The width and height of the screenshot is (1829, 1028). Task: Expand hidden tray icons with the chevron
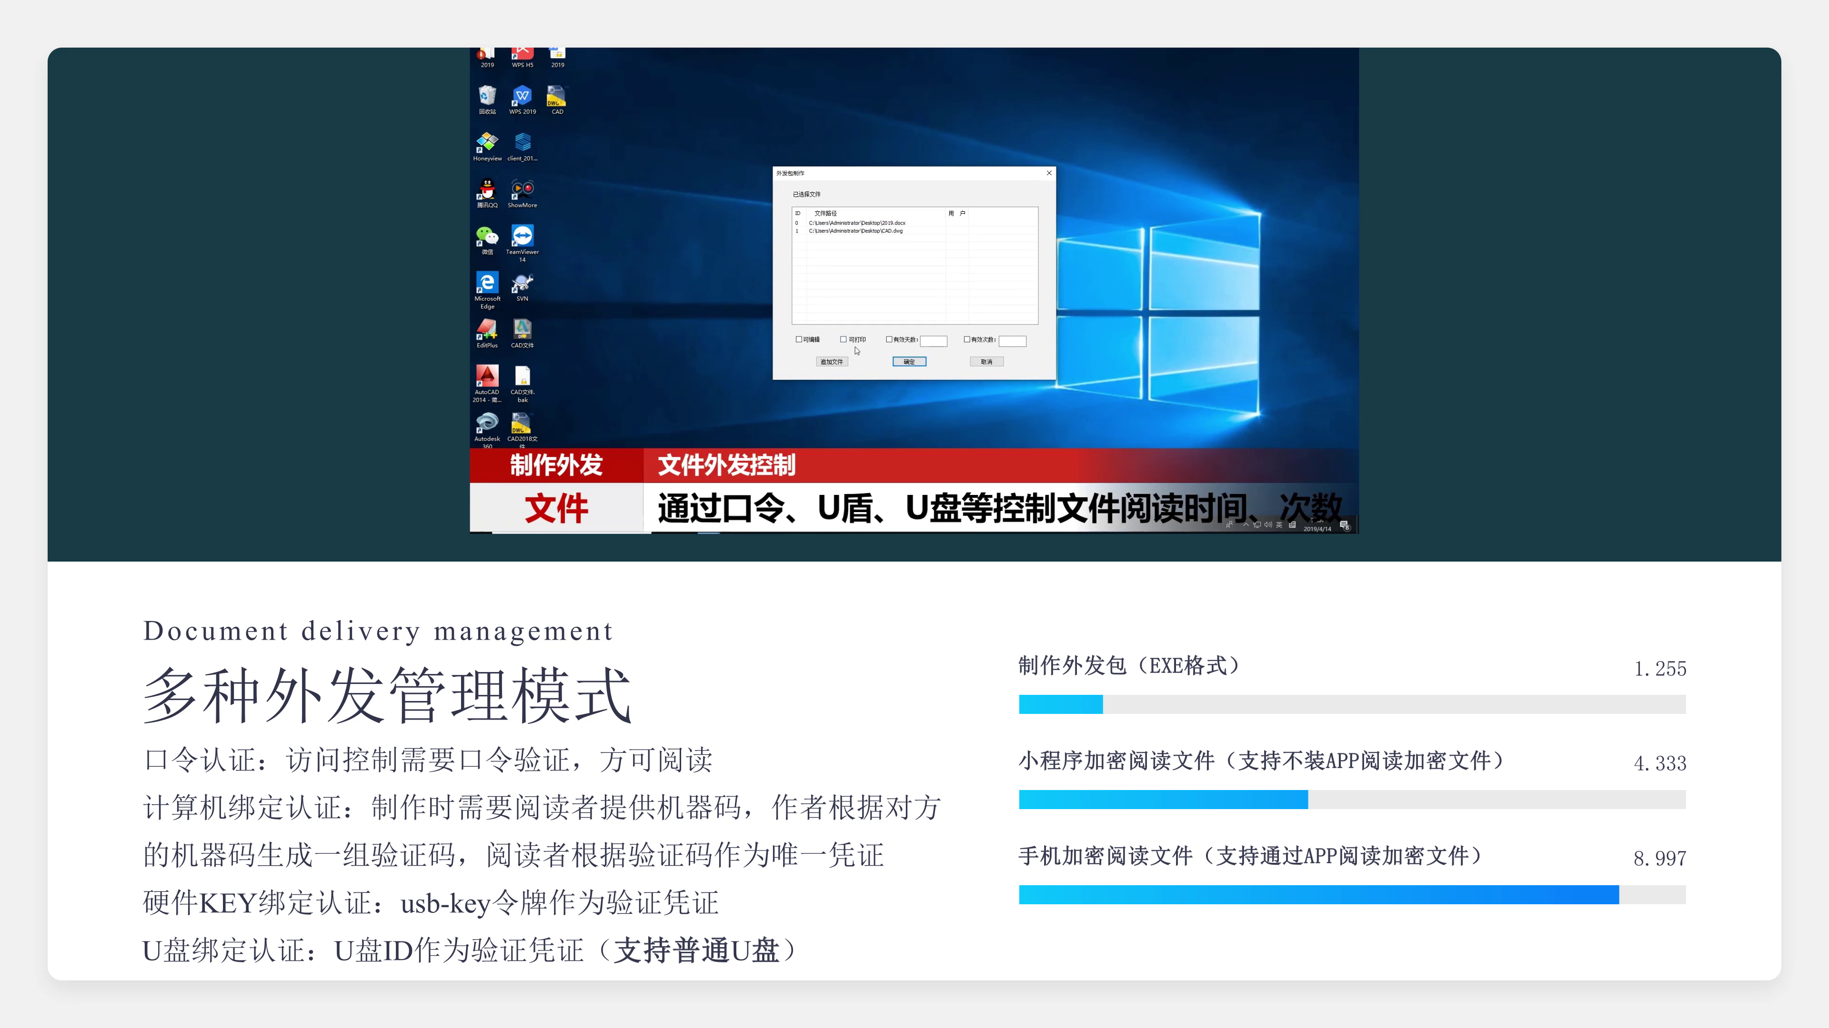1247,525
